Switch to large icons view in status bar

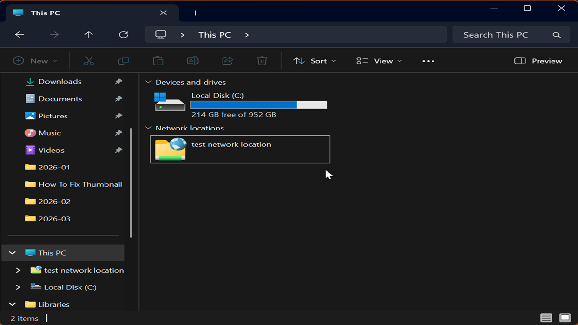(x=565, y=318)
